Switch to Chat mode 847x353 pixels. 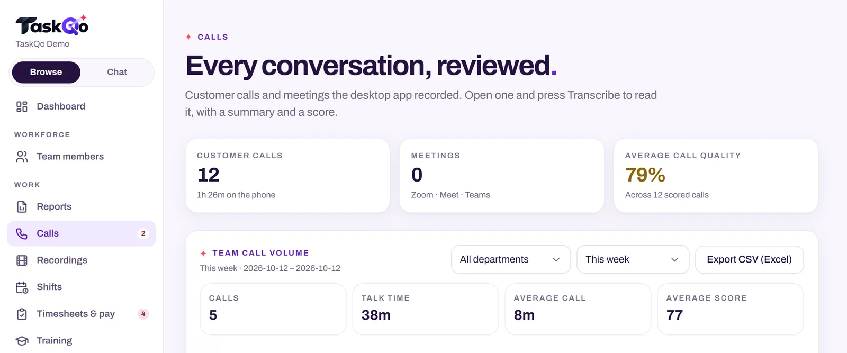[117, 72]
